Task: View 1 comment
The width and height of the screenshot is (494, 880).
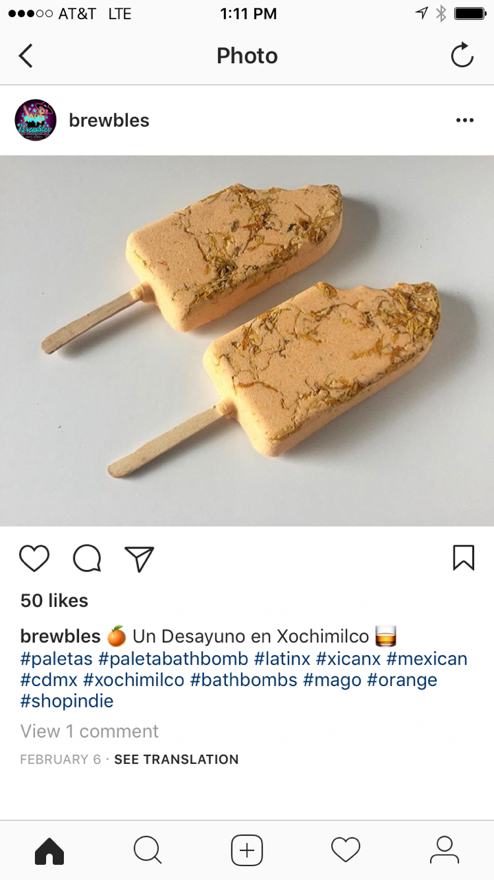Action: pyautogui.click(x=89, y=731)
